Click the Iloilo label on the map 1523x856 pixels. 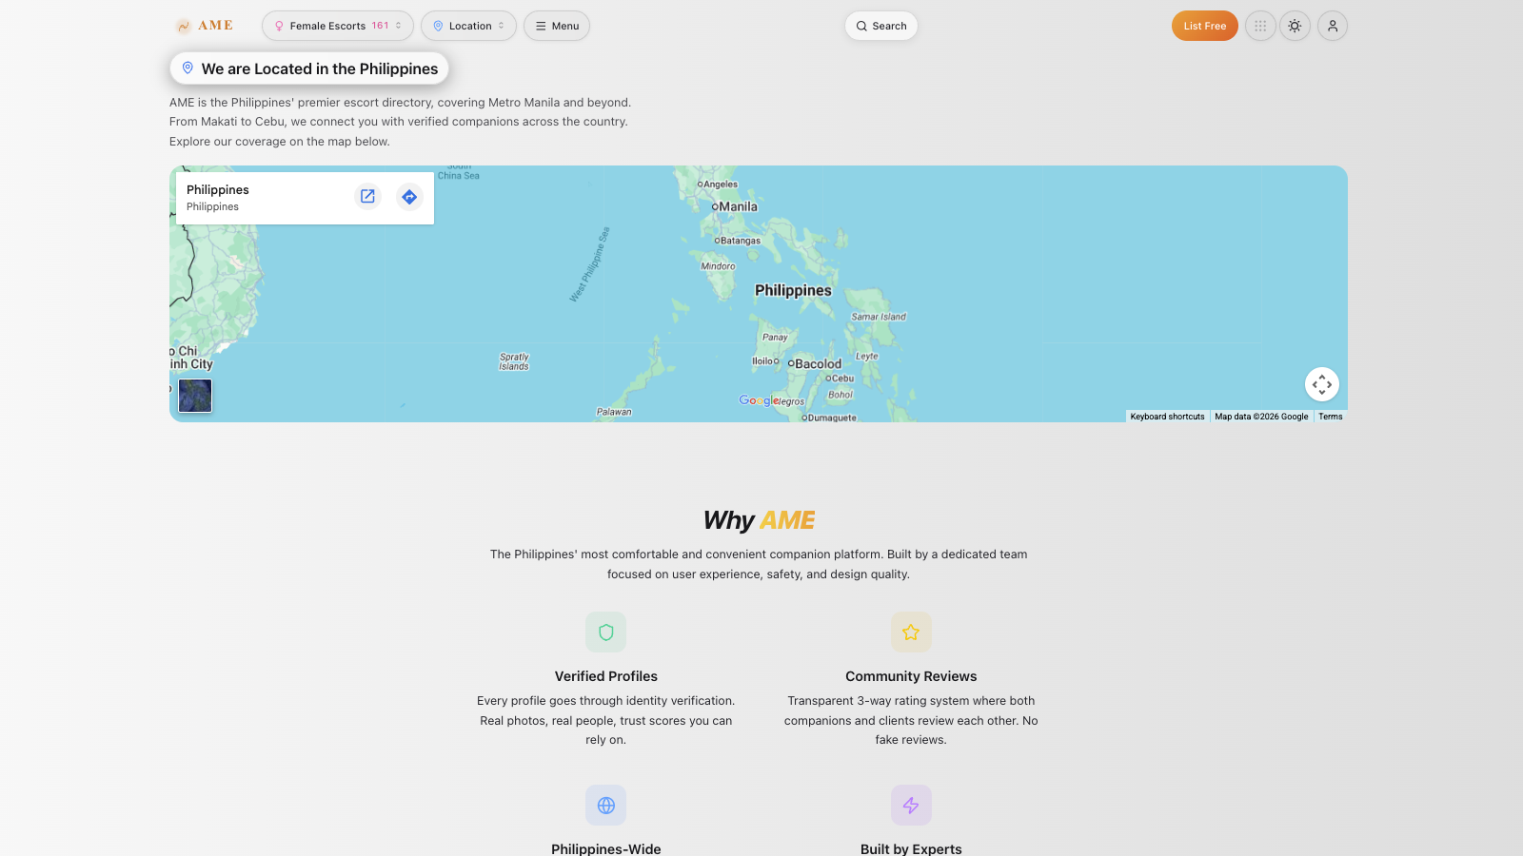coord(762,361)
